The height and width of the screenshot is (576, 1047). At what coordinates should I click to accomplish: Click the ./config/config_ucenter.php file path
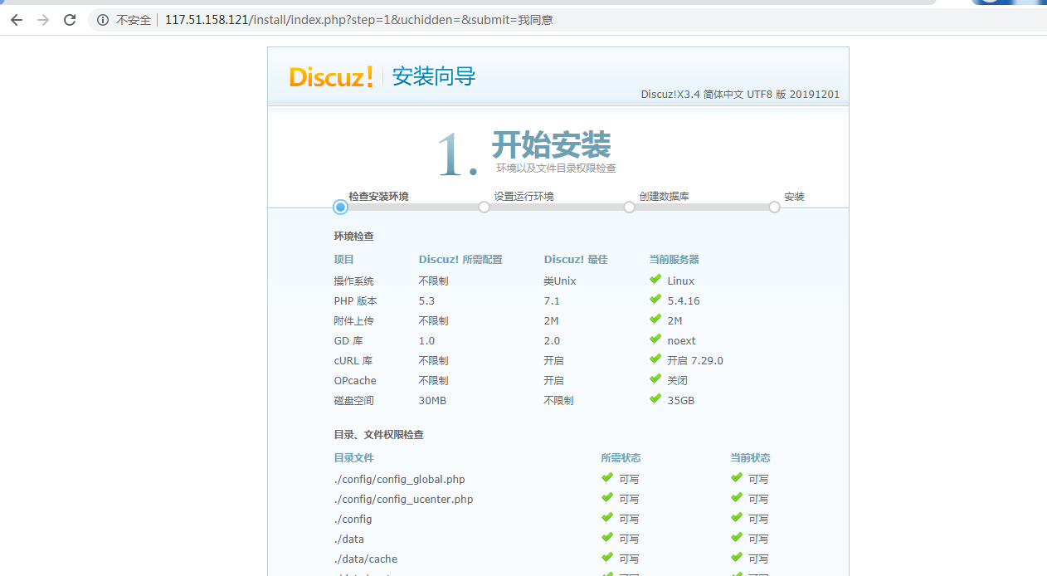403,500
